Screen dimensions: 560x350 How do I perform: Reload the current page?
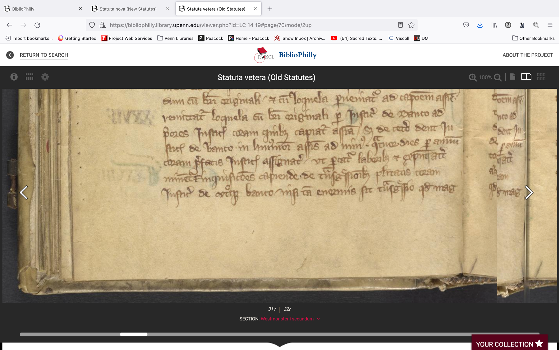coord(37,25)
